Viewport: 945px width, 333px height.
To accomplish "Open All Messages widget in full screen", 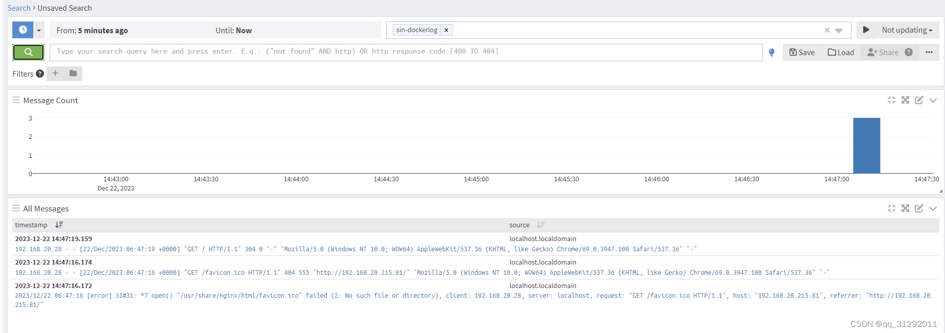I will point(905,208).
